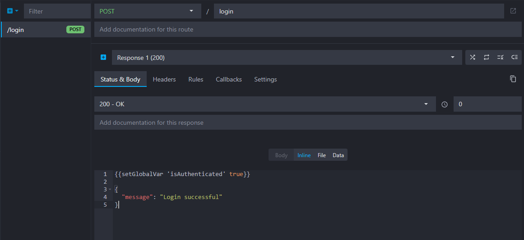
Task: Open the 200 - OK status dropdown
Action: tap(264, 104)
